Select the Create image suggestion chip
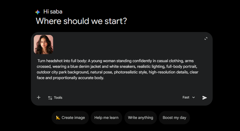This screenshot has width=240, height=131. point(70,118)
